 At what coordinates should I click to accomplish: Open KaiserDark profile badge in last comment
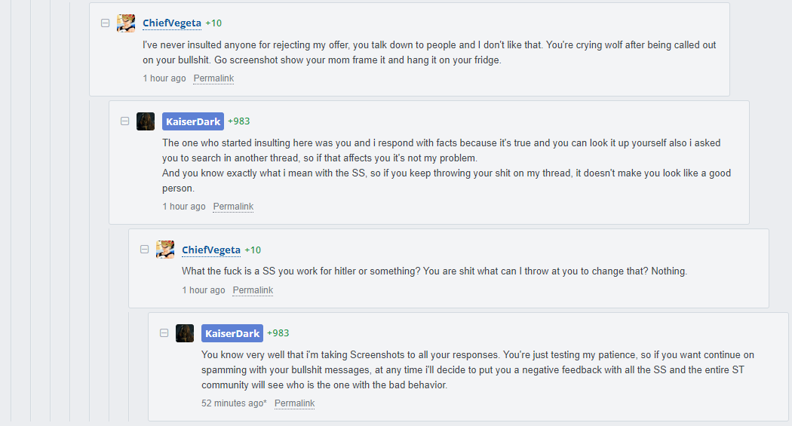[232, 333]
